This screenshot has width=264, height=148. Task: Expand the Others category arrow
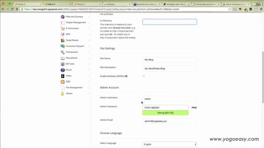click(89, 93)
